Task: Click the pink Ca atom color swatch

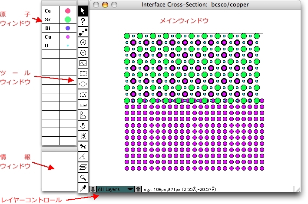Action: (x=68, y=10)
